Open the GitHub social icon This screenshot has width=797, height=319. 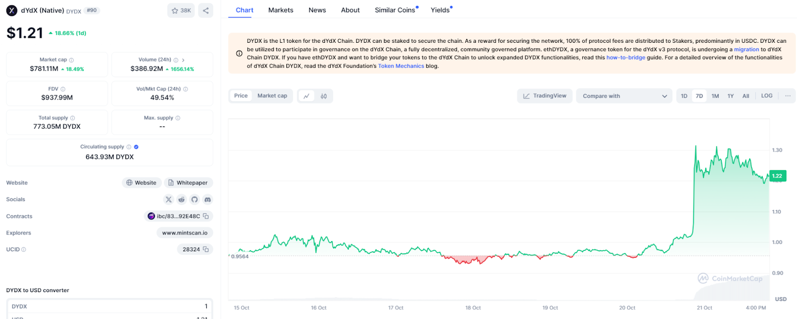tap(195, 200)
